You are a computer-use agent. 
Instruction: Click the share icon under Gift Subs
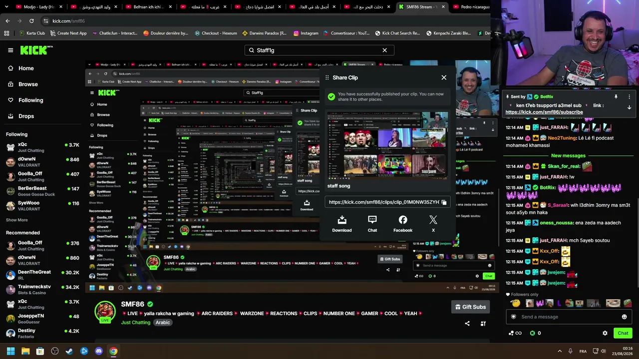point(467,324)
